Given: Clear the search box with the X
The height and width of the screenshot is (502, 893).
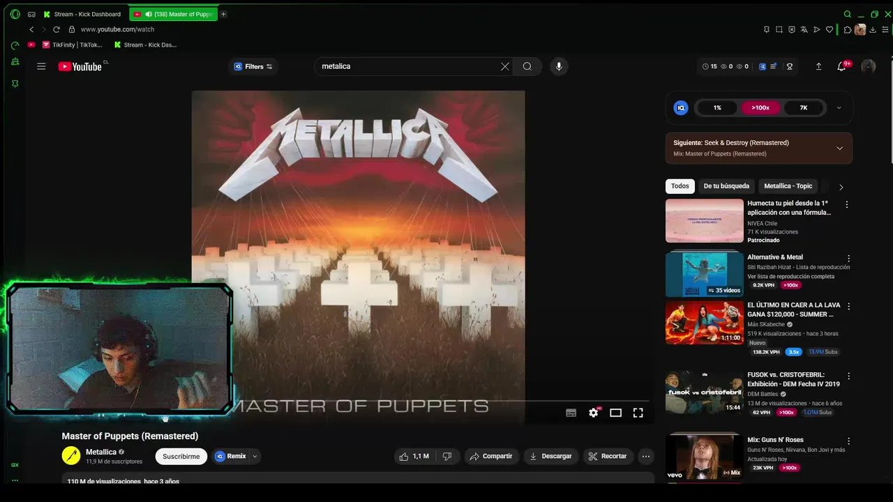Looking at the screenshot, I should 505,66.
